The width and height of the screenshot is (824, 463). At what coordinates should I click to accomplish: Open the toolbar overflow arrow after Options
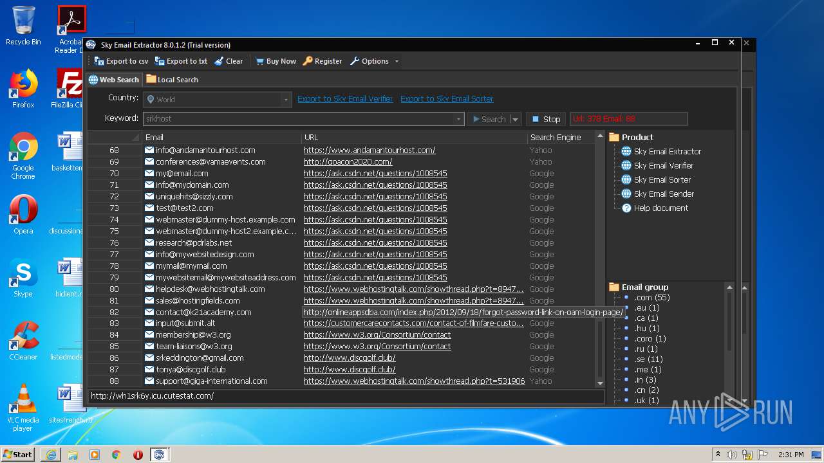click(397, 61)
